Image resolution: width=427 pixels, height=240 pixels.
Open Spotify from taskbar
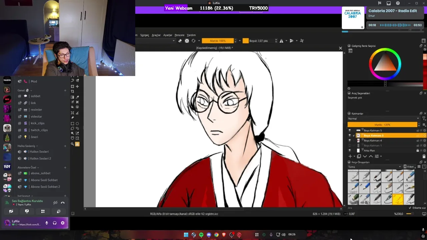(x=201, y=235)
